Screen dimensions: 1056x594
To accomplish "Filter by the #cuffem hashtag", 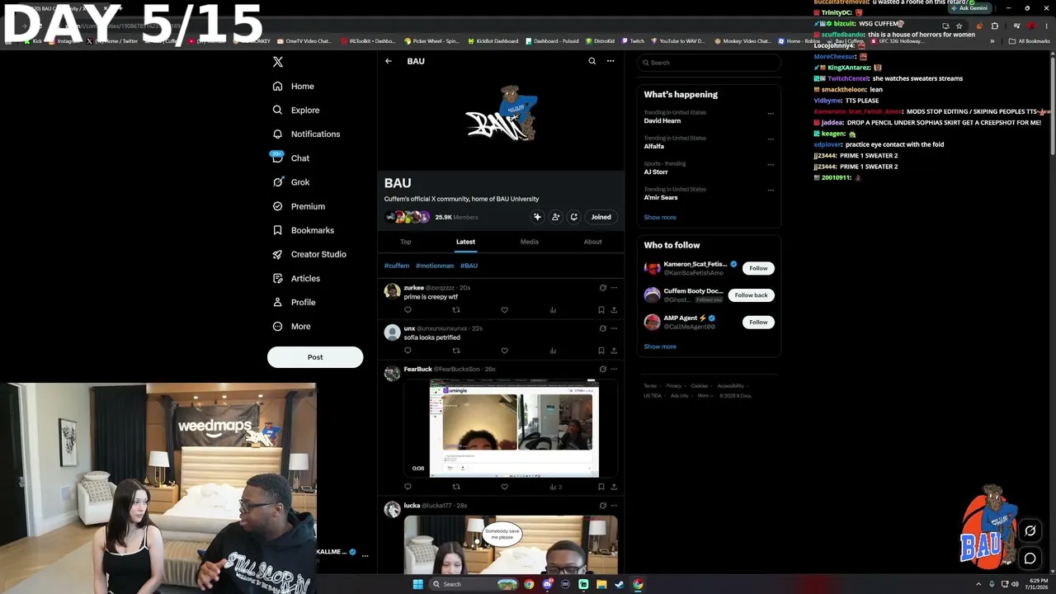I will coord(397,266).
